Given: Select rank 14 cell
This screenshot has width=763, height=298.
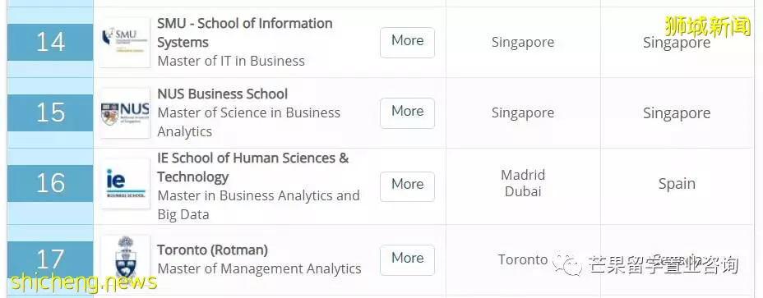Looking at the screenshot, I should (x=50, y=43).
